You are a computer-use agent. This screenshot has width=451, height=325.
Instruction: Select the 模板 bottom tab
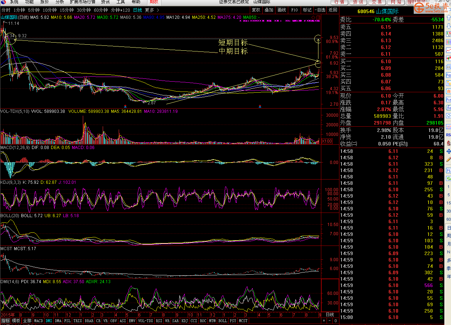[x=16, y=321]
